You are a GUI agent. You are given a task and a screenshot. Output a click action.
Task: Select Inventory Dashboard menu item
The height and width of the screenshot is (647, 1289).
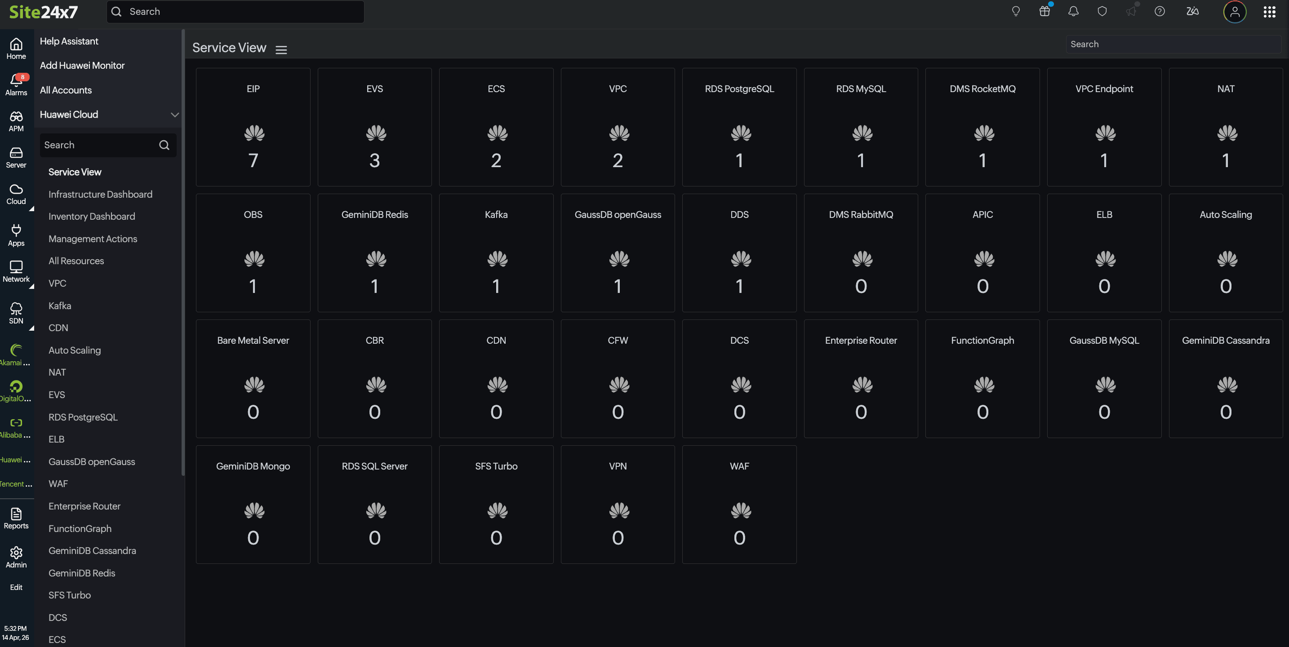92,216
